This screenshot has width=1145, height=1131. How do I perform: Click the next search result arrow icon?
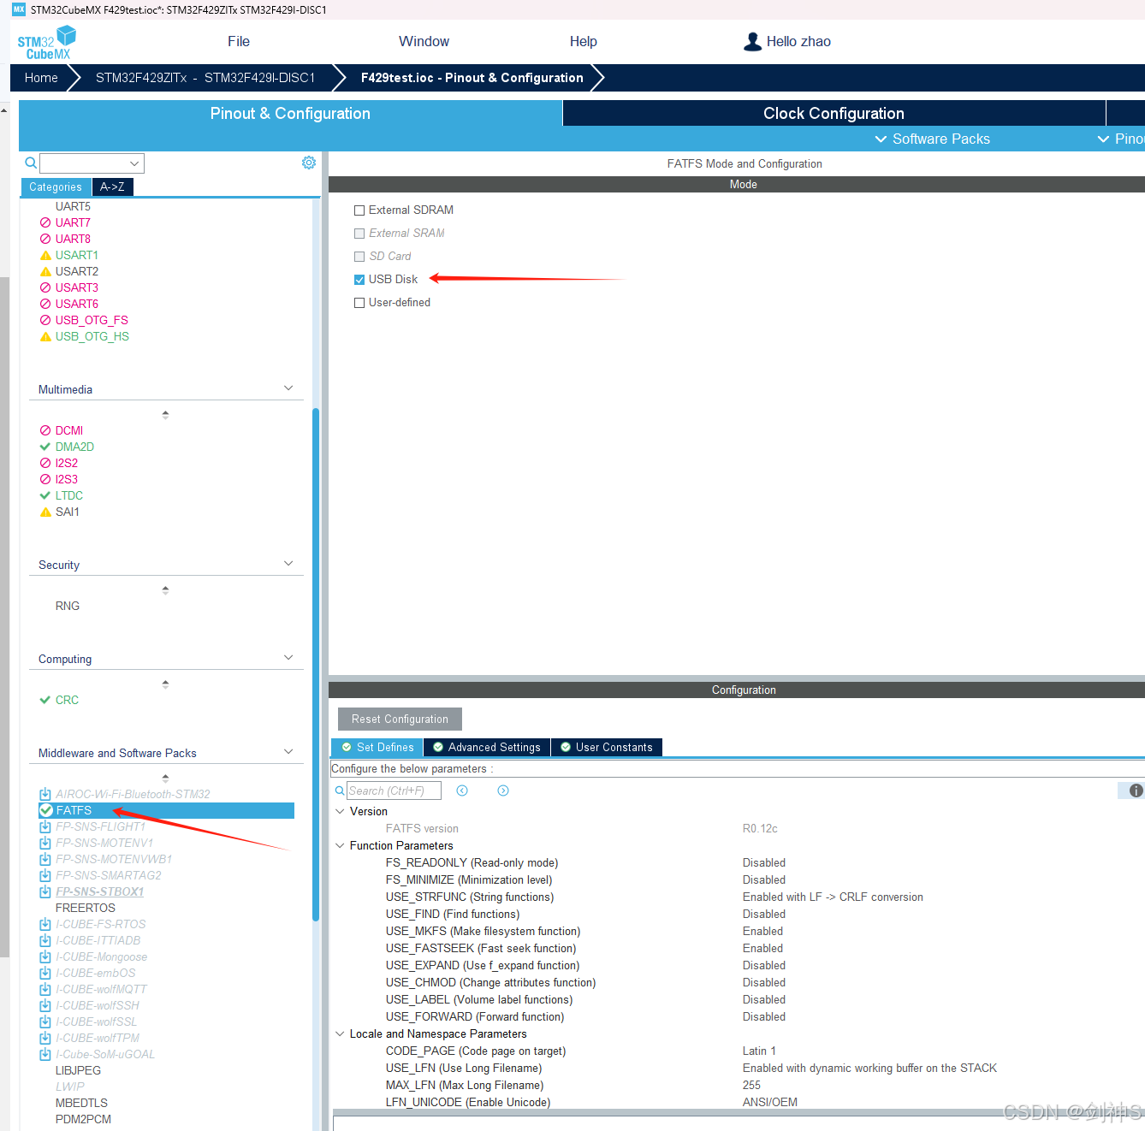[503, 791]
